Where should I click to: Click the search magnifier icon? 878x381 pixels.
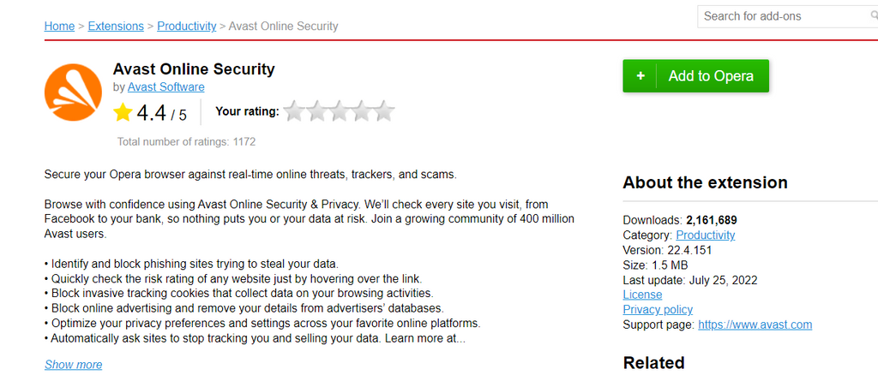tap(874, 16)
